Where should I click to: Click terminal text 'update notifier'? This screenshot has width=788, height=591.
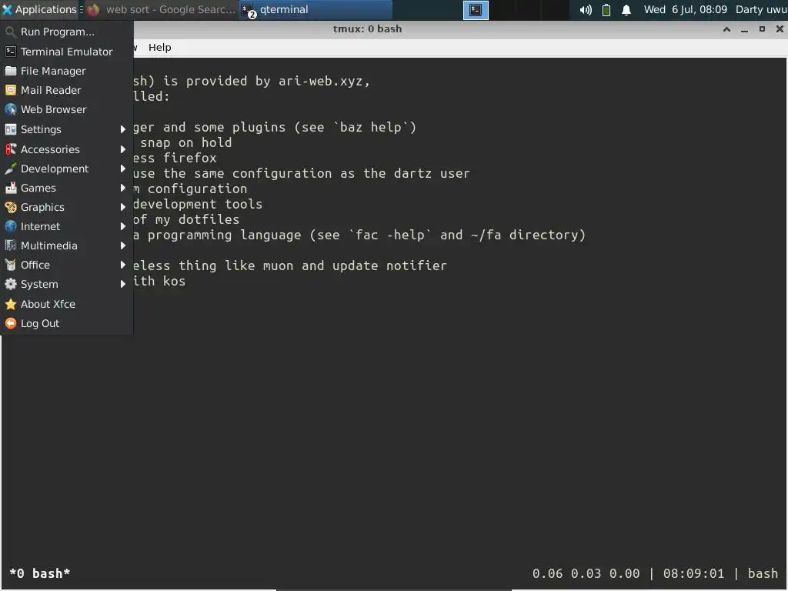pos(389,265)
